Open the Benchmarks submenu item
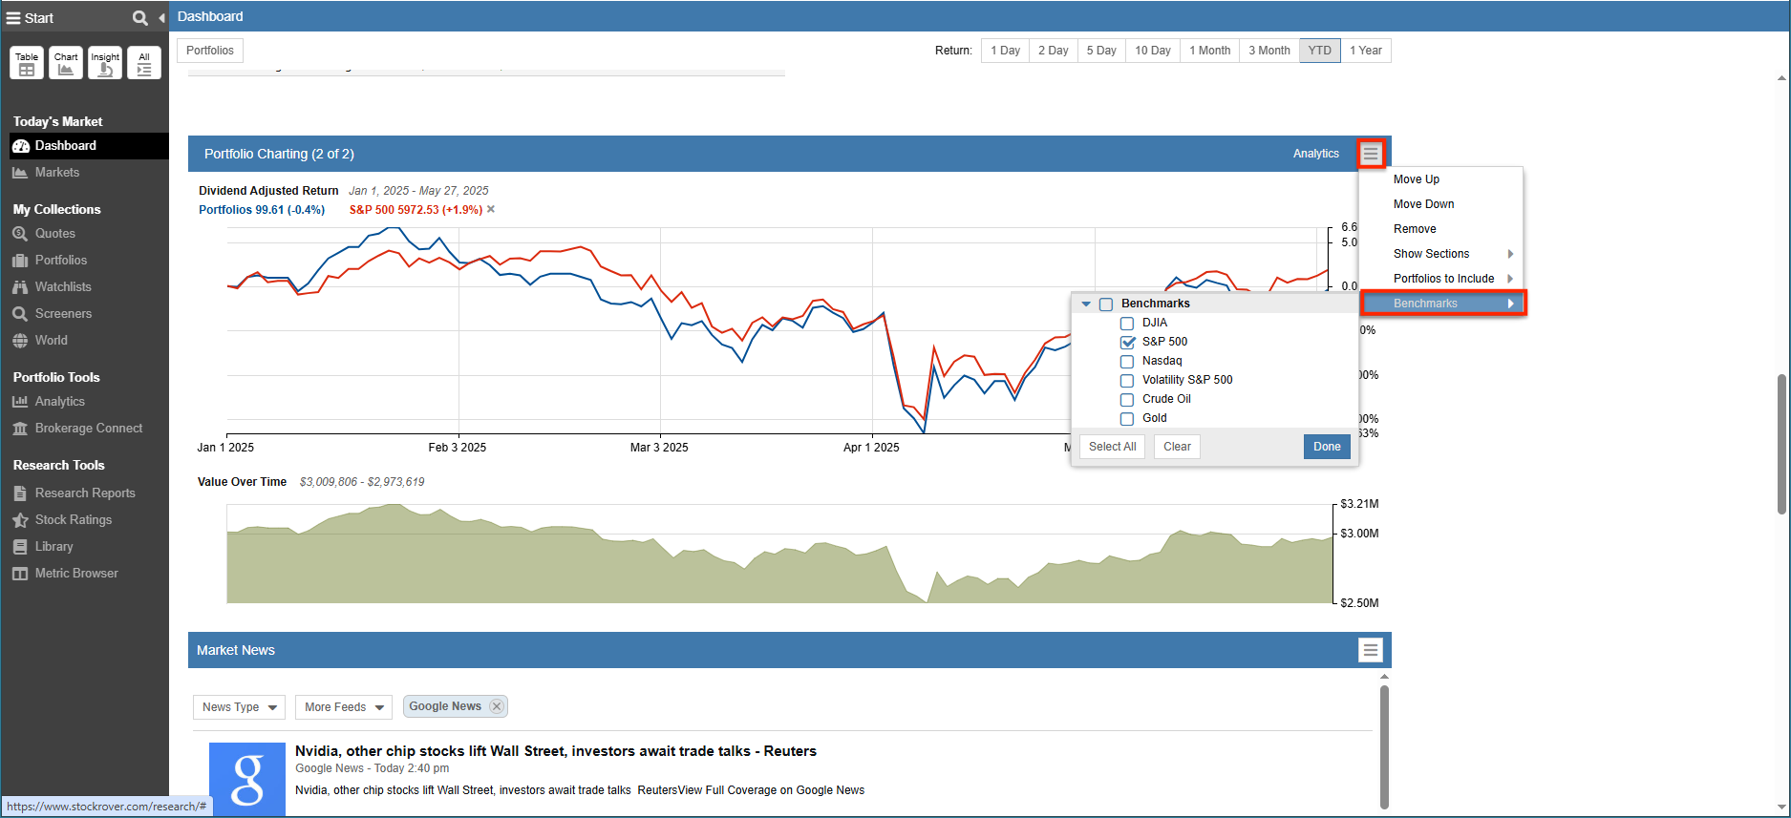The image size is (1791, 818). click(1443, 304)
